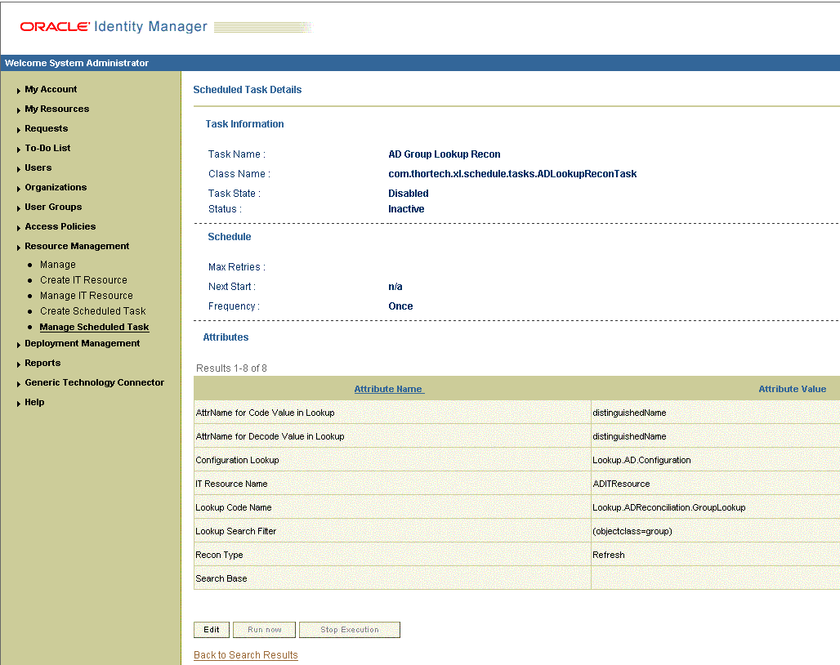Expand the Organizations arrow
The width and height of the screenshot is (840, 665).
pos(19,189)
